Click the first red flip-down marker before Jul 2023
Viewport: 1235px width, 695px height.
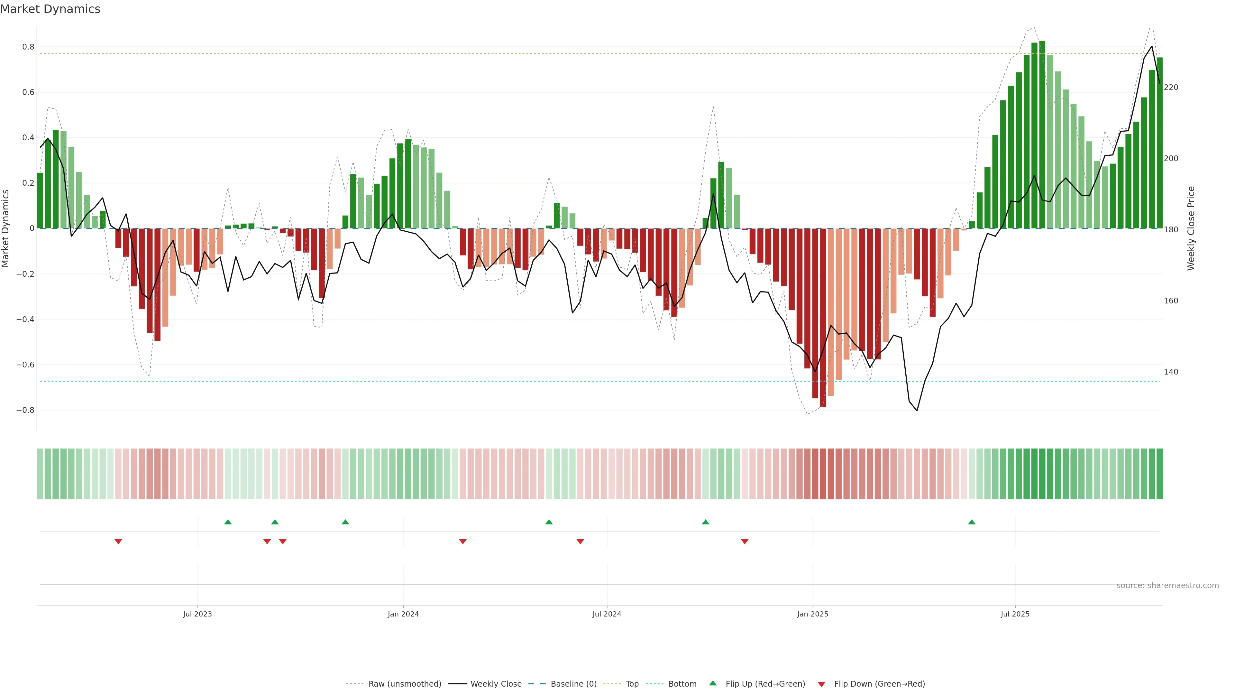118,542
